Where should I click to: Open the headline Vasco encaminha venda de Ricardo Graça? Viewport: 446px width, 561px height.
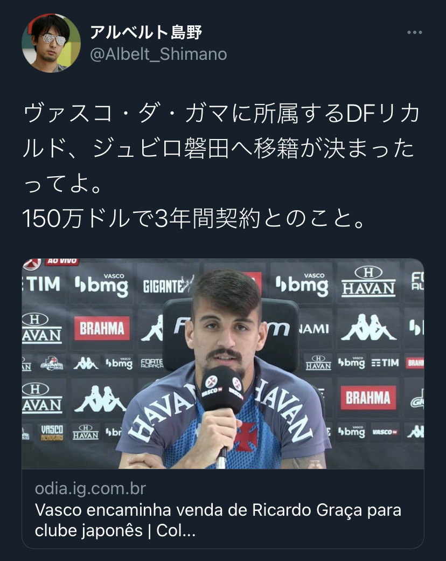point(218,520)
